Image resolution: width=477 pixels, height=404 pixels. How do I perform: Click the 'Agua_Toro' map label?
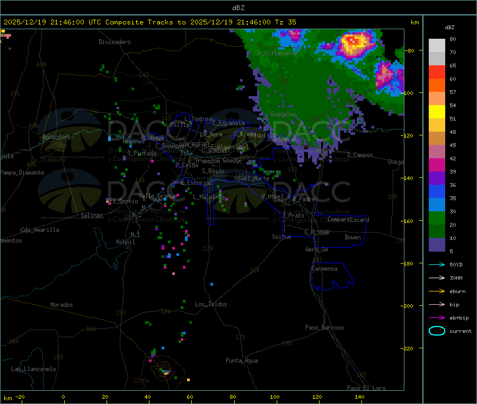[57, 137]
